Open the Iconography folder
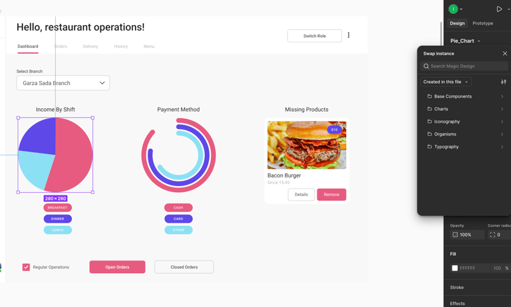The width and height of the screenshot is (511, 307). (x=447, y=122)
